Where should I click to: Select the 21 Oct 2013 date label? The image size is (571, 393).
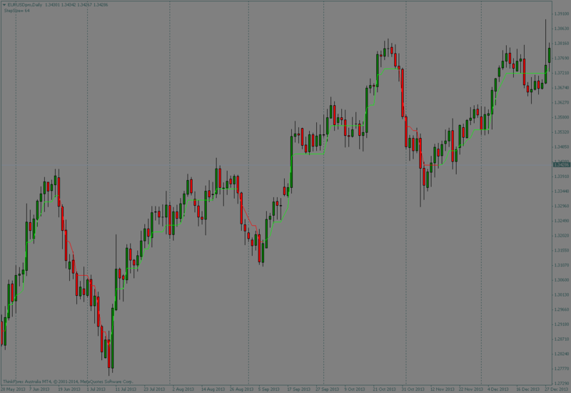[384, 389]
